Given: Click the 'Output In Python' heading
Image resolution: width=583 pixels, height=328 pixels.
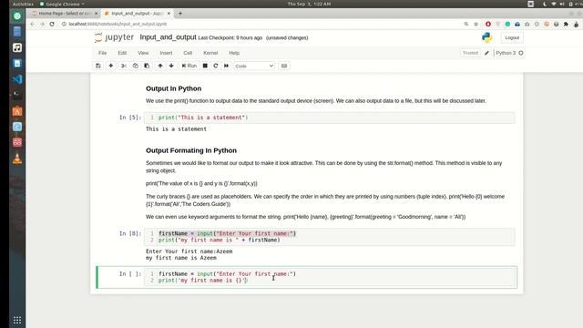Looking at the screenshot, I should (x=174, y=88).
